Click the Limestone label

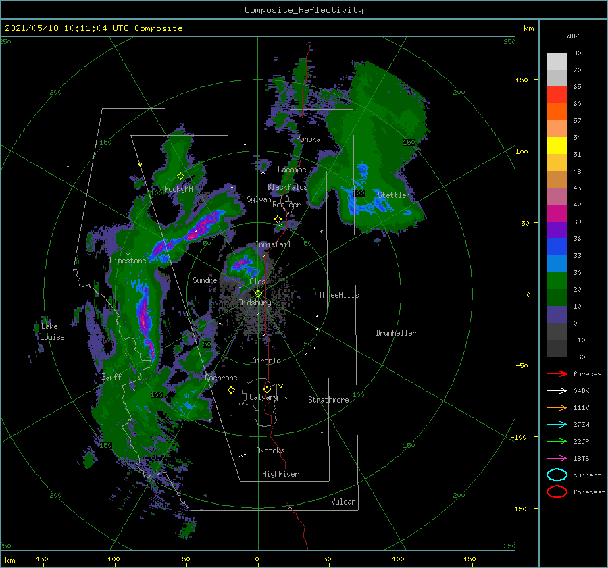128,261
